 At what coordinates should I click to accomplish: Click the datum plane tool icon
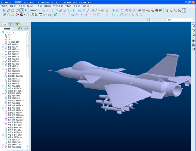(x=84, y=10)
